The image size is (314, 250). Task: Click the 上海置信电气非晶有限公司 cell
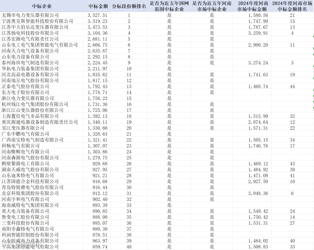tap(30, 116)
